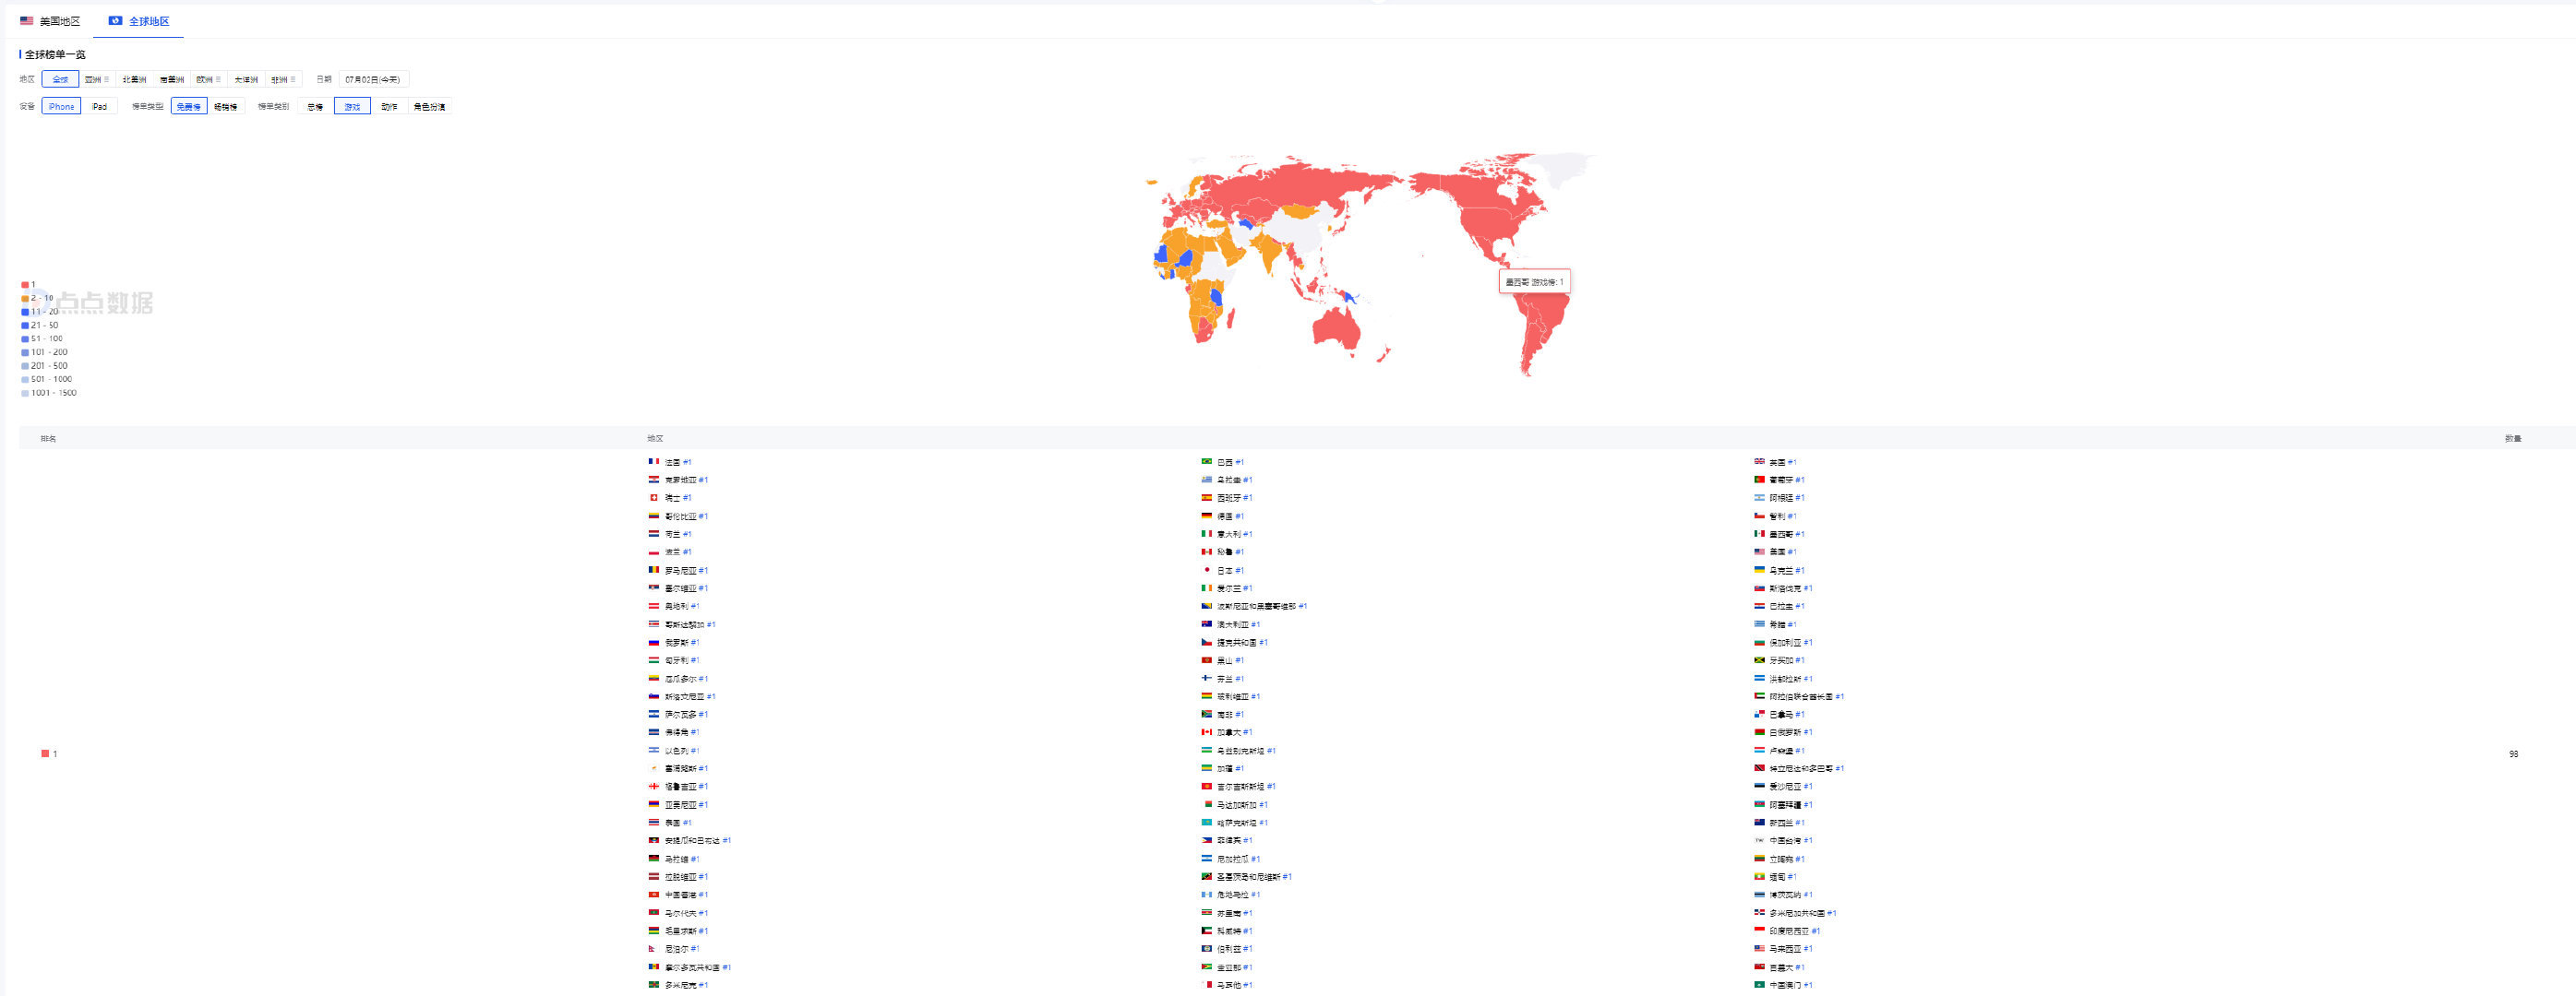Click the 澳大利亚 flag icon
Image resolution: width=2576 pixels, height=996 pixels.
point(1206,623)
